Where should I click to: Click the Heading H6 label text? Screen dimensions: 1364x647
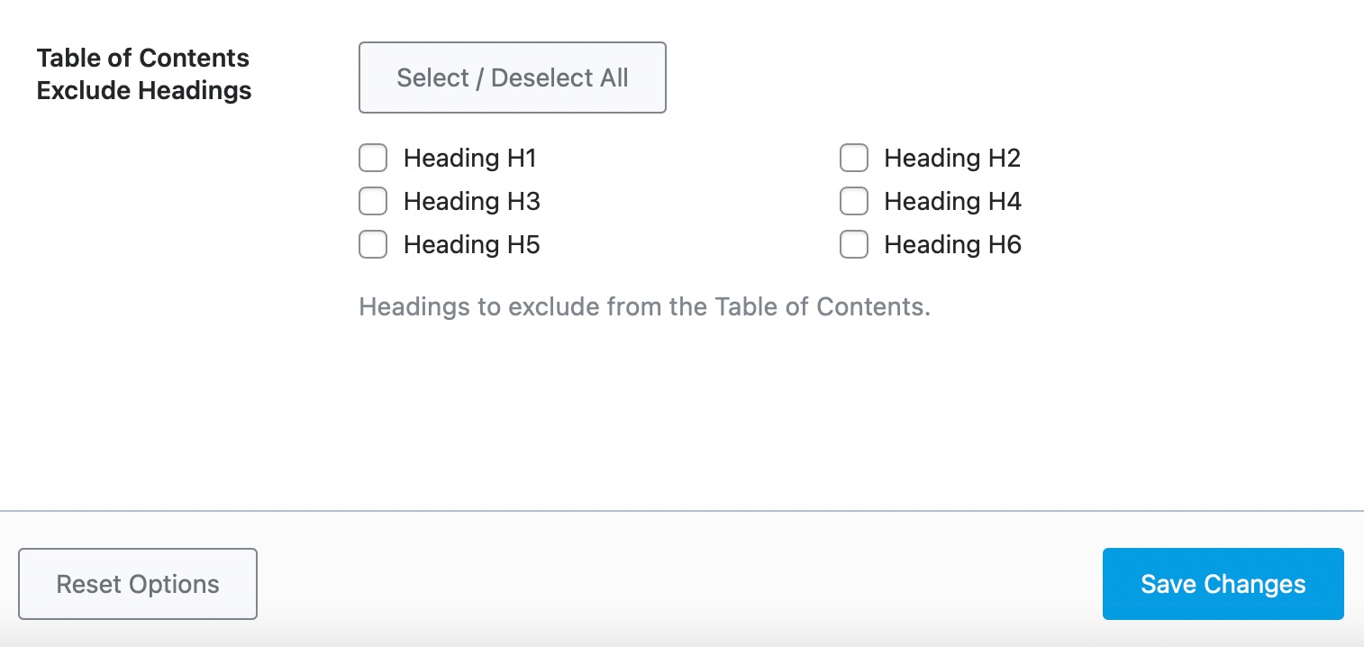pos(952,244)
